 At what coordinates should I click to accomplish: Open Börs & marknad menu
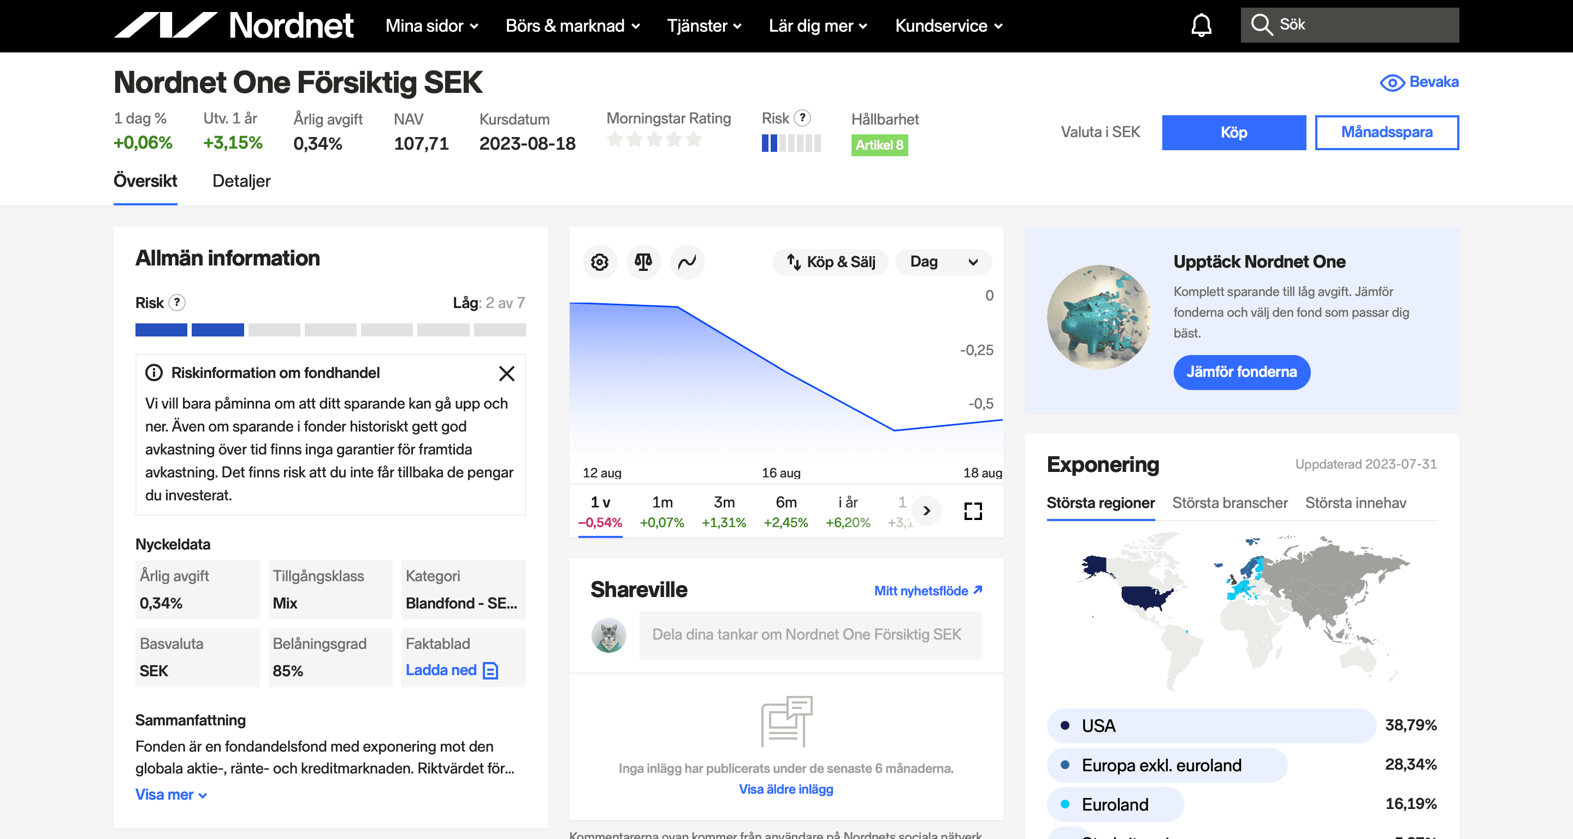572,26
